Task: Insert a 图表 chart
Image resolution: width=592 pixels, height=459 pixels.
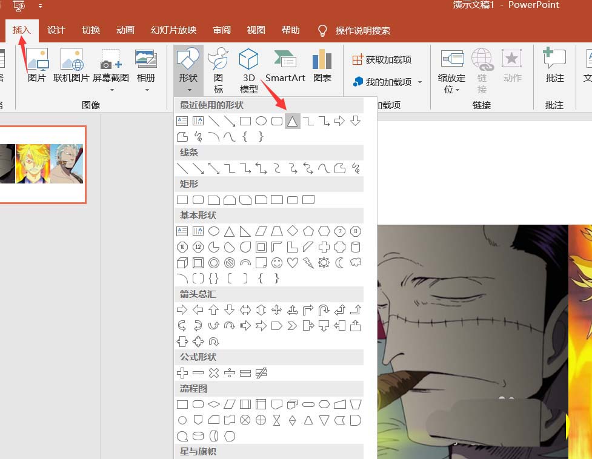Action: click(x=322, y=66)
